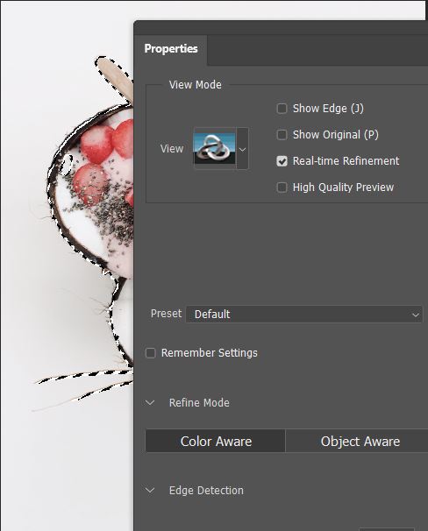Viewport: 428px width, 531px height.
Task: Collapse the Edge Detection section chevron
Action: pyautogui.click(x=150, y=491)
